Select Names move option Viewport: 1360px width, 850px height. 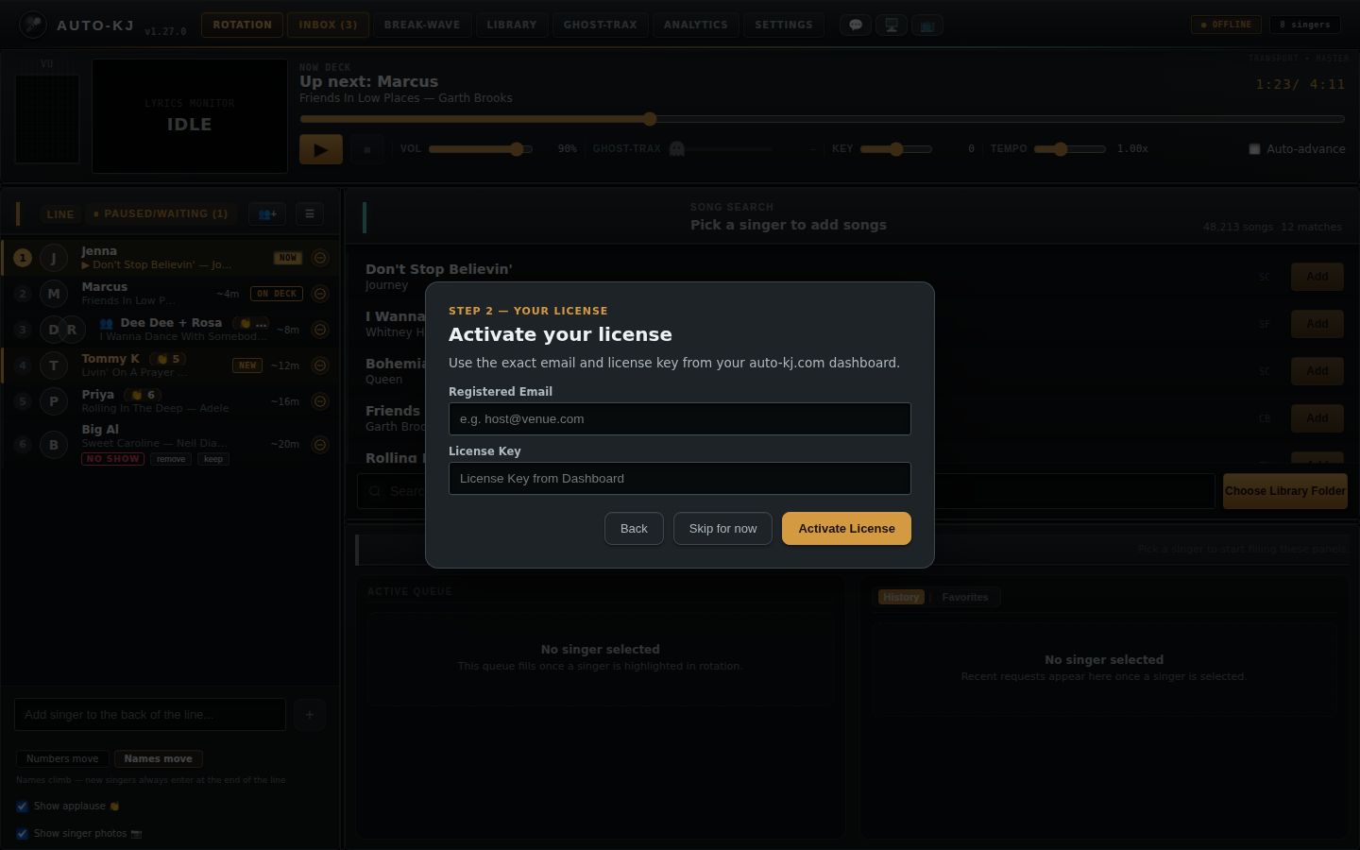click(x=158, y=759)
